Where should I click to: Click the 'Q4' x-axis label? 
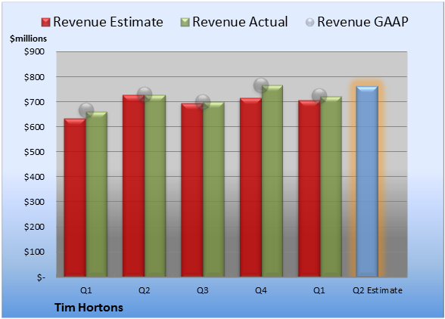[x=261, y=290]
